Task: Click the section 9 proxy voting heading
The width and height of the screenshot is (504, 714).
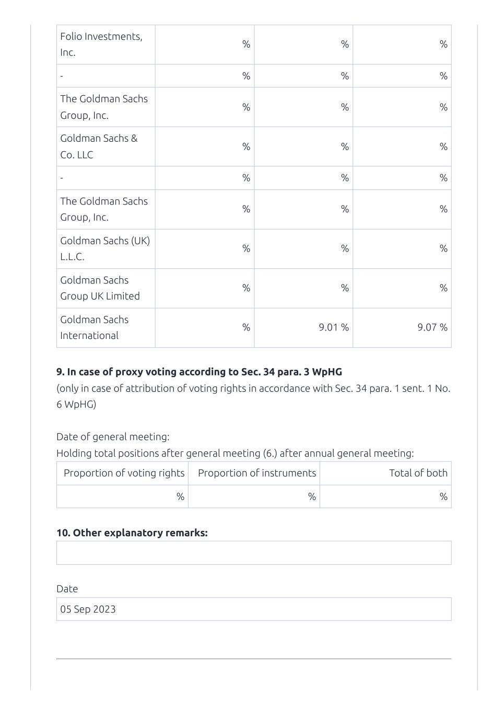Action: tap(199, 372)
